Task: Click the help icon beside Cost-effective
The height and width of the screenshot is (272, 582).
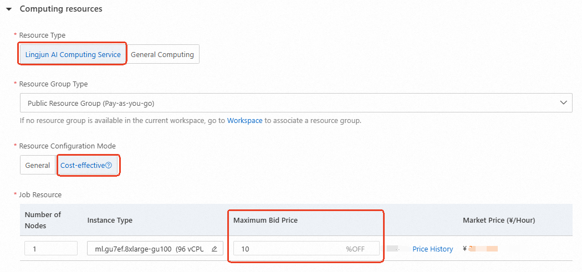Action: coord(109,165)
